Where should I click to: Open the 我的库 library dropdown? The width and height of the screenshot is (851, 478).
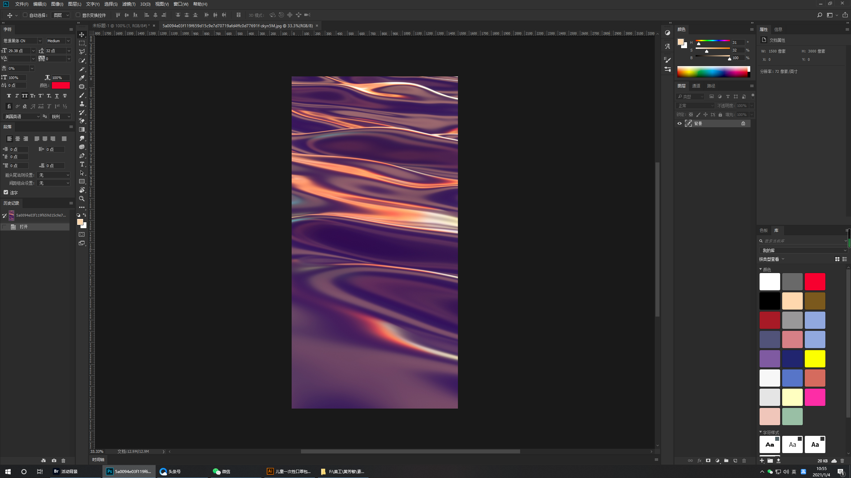pyautogui.click(x=803, y=250)
